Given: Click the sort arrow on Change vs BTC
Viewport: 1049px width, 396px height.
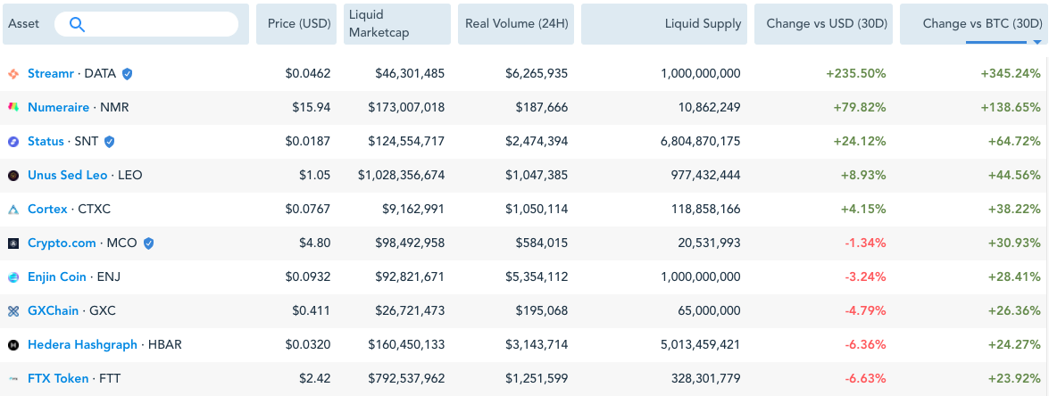Looking at the screenshot, I should (1037, 42).
